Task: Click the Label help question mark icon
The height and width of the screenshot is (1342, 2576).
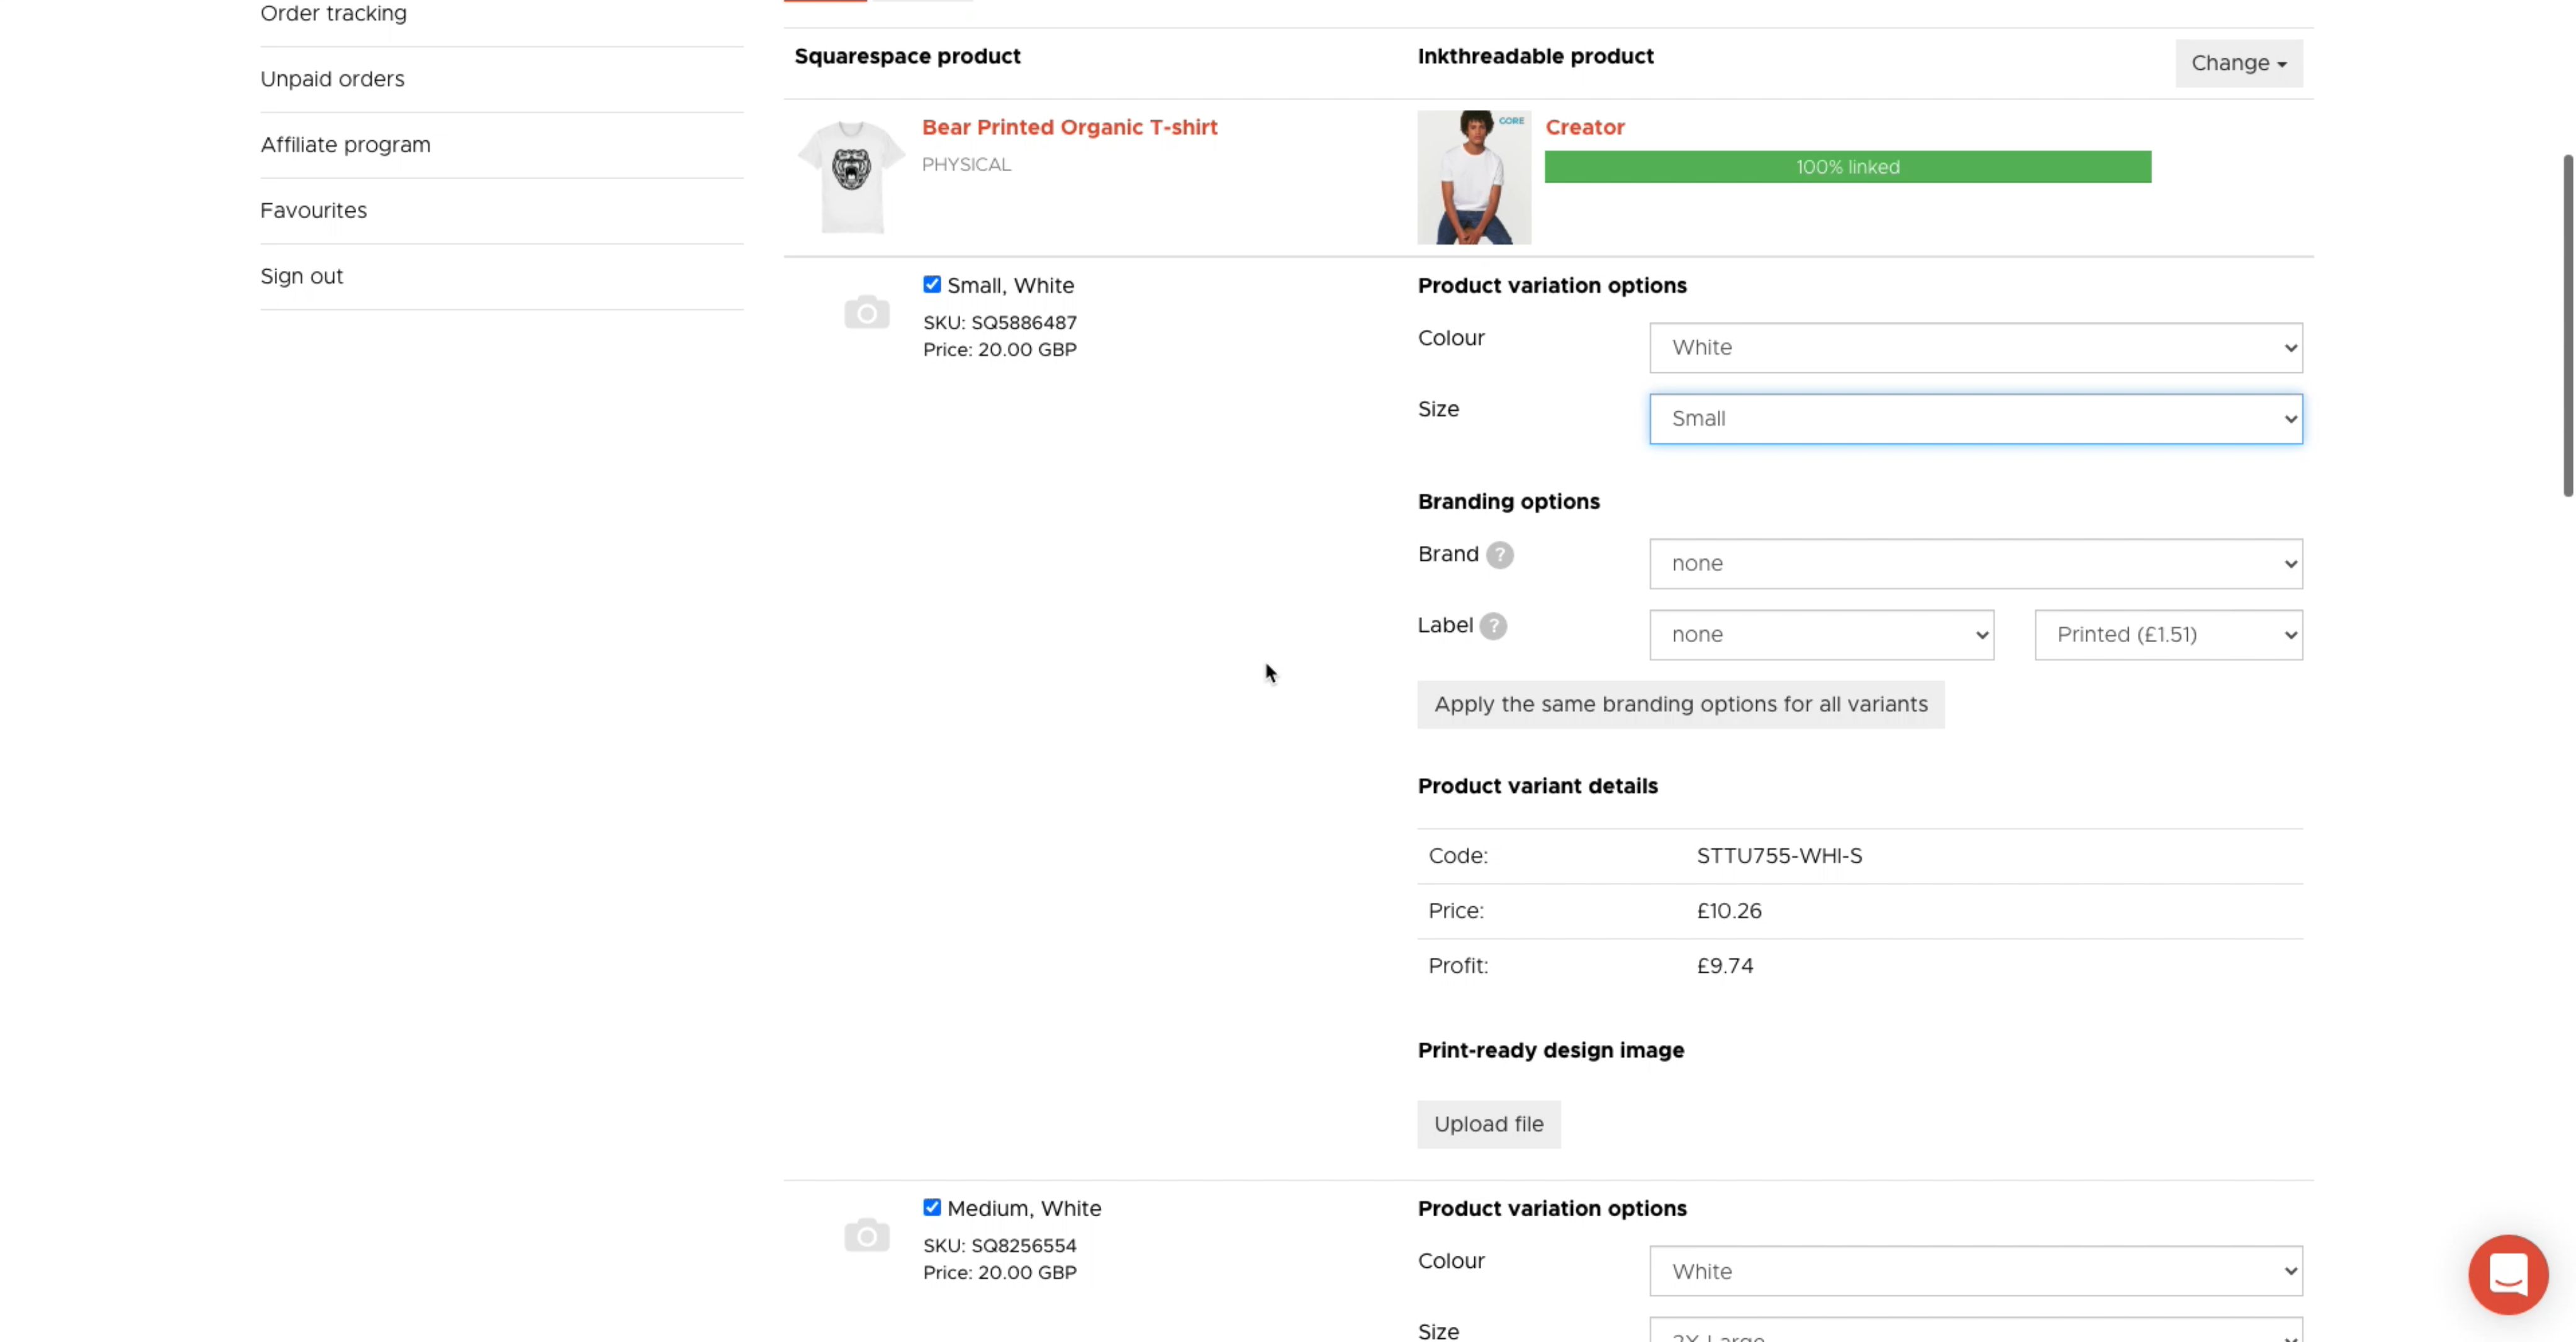Action: (x=1493, y=626)
